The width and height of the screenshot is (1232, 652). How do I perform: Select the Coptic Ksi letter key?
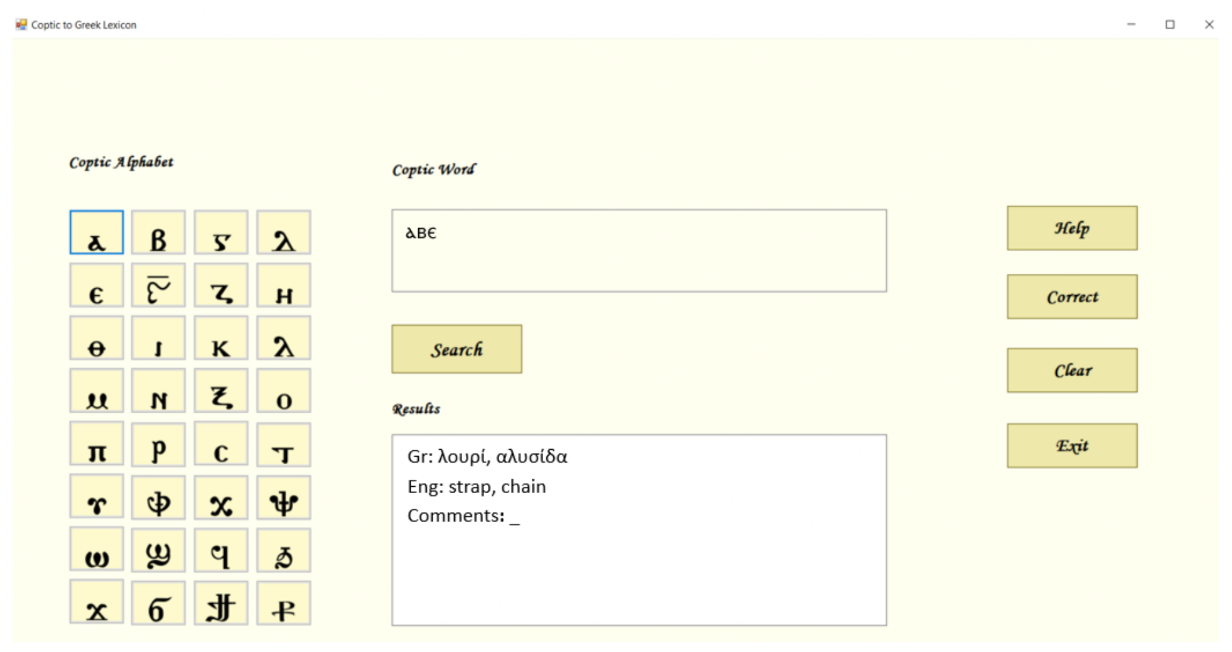221,391
